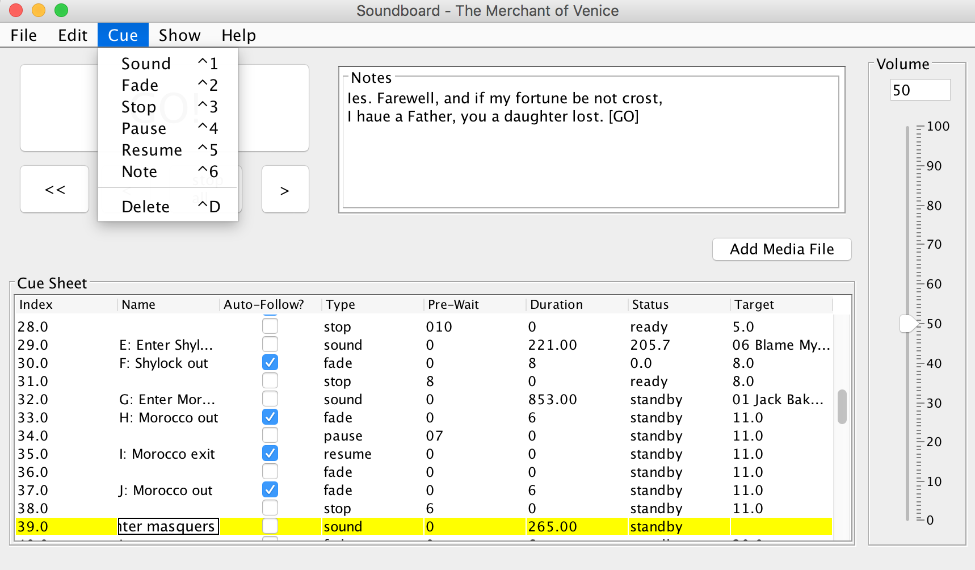Click the green macOS zoom window button

click(61, 10)
